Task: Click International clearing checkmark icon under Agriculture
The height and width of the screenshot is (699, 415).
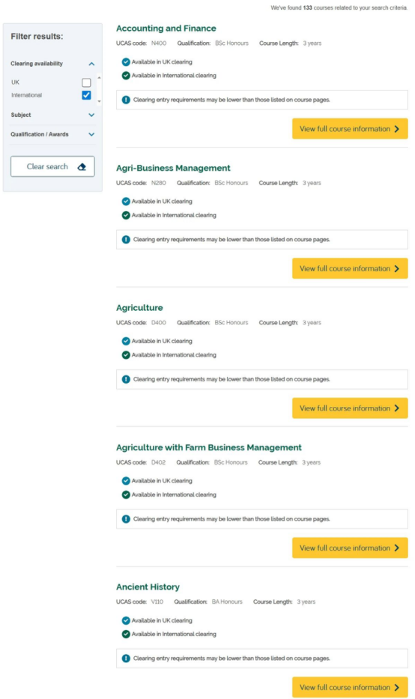Action: pyautogui.click(x=126, y=355)
